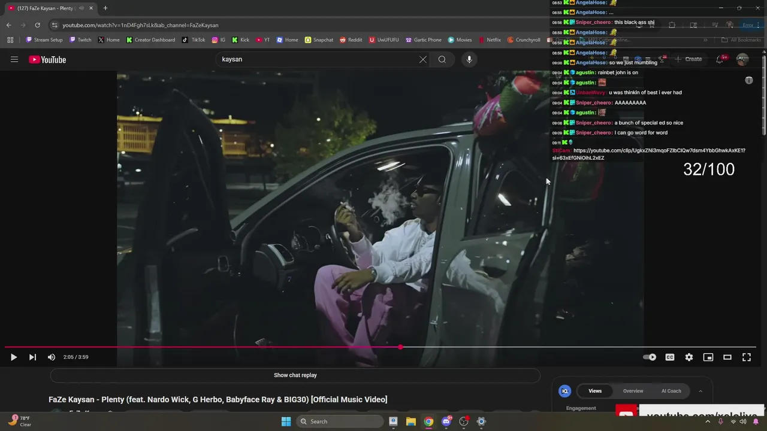The height and width of the screenshot is (431, 767).
Task: Open TikTok bookmark
Action: [194, 40]
